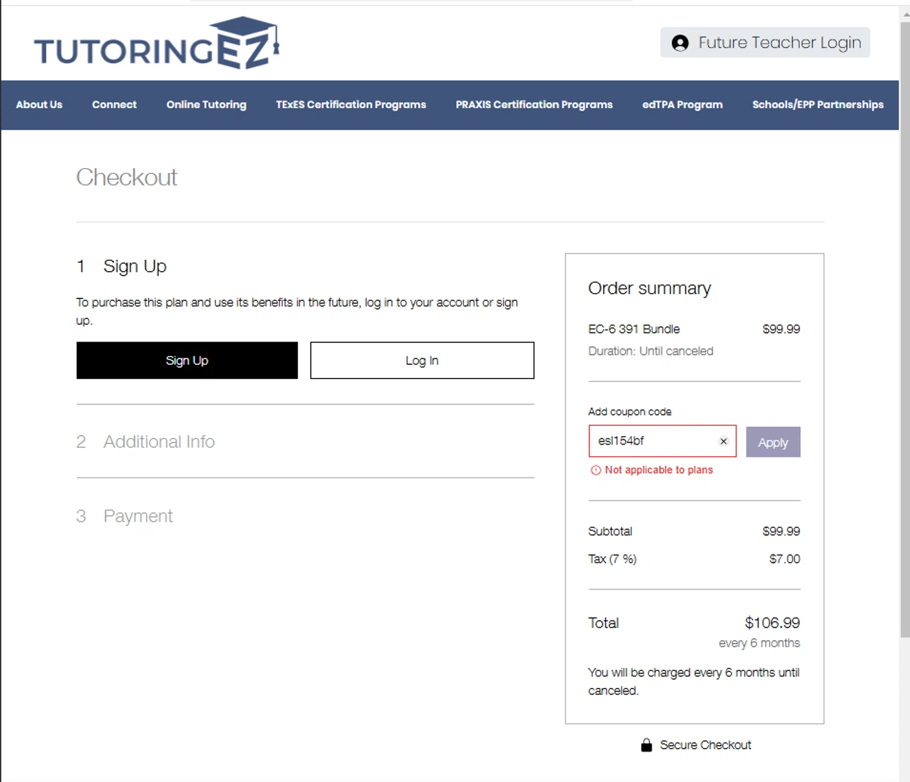Click the charged every 6 months notice
Screen dimensions: 910x782
694,682
